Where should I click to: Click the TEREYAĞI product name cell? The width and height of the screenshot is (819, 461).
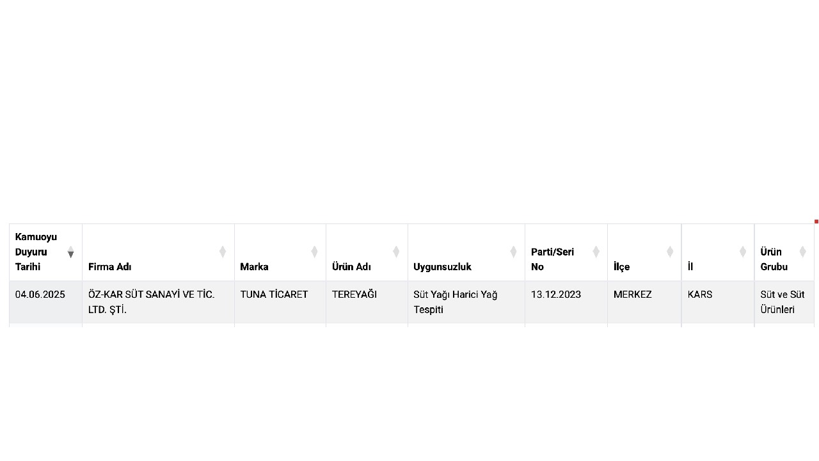pyautogui.click(x=367, y=302)
